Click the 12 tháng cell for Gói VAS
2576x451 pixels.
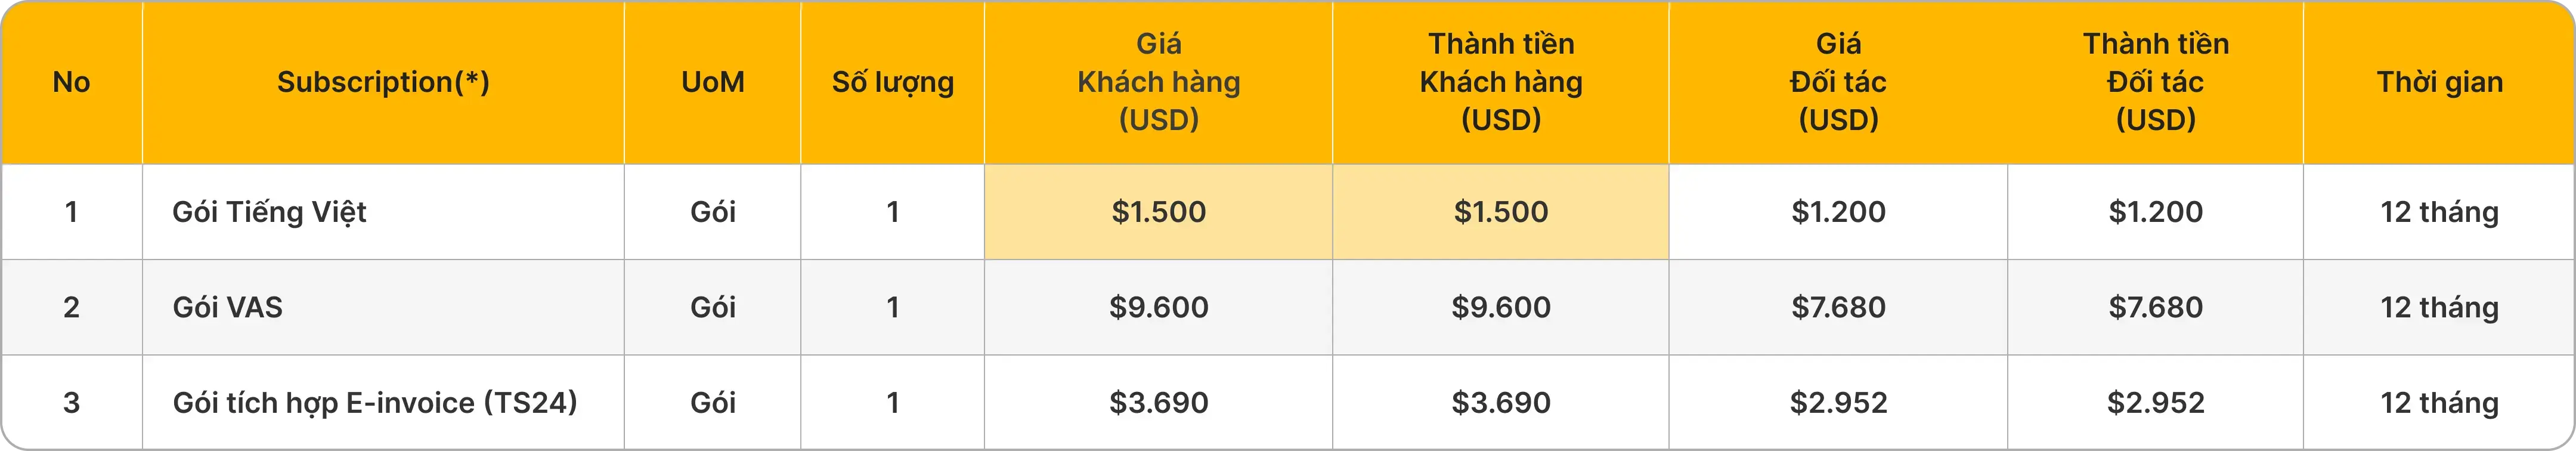coord(2439,307)
